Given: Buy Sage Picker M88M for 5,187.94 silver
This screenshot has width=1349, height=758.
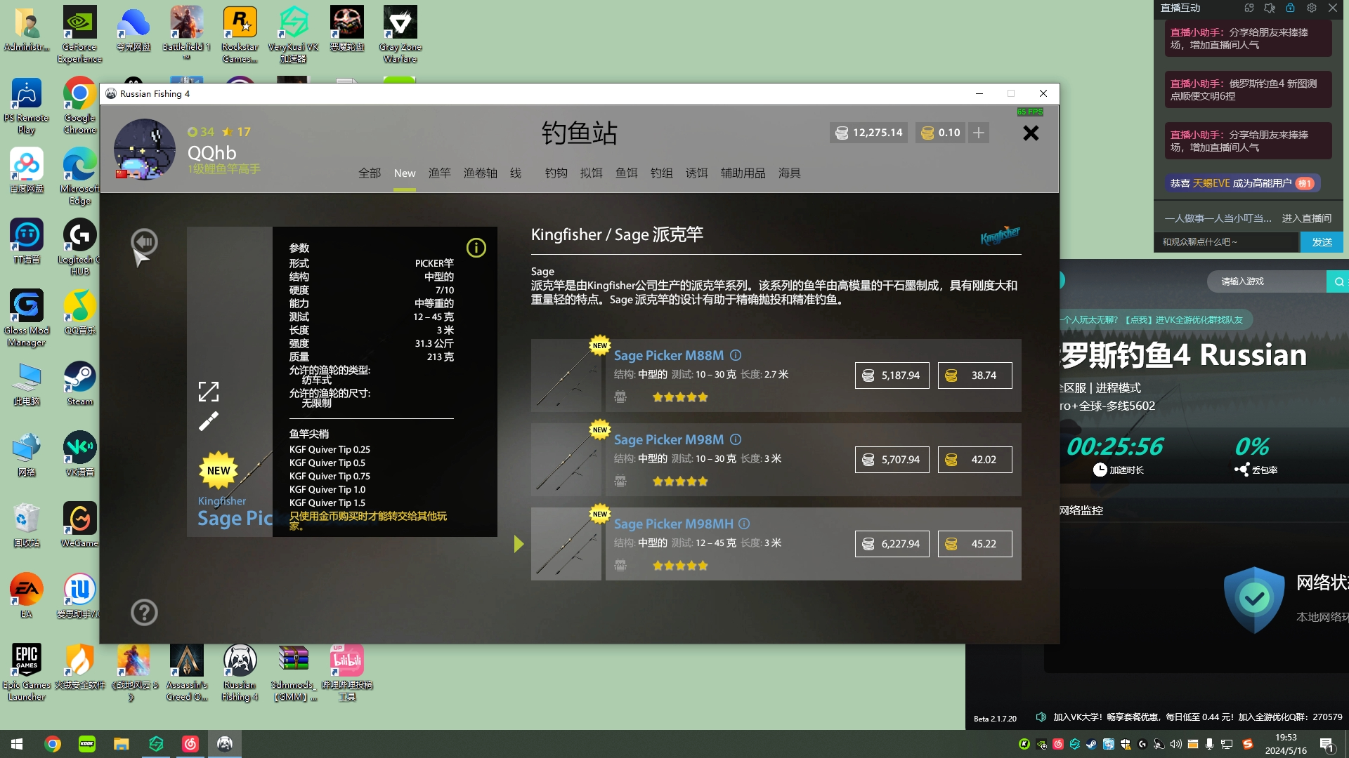Looking at the screenshot, I should point(892,375).
